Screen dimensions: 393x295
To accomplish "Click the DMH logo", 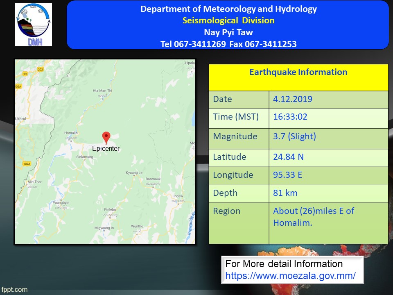I will point(34,25).
